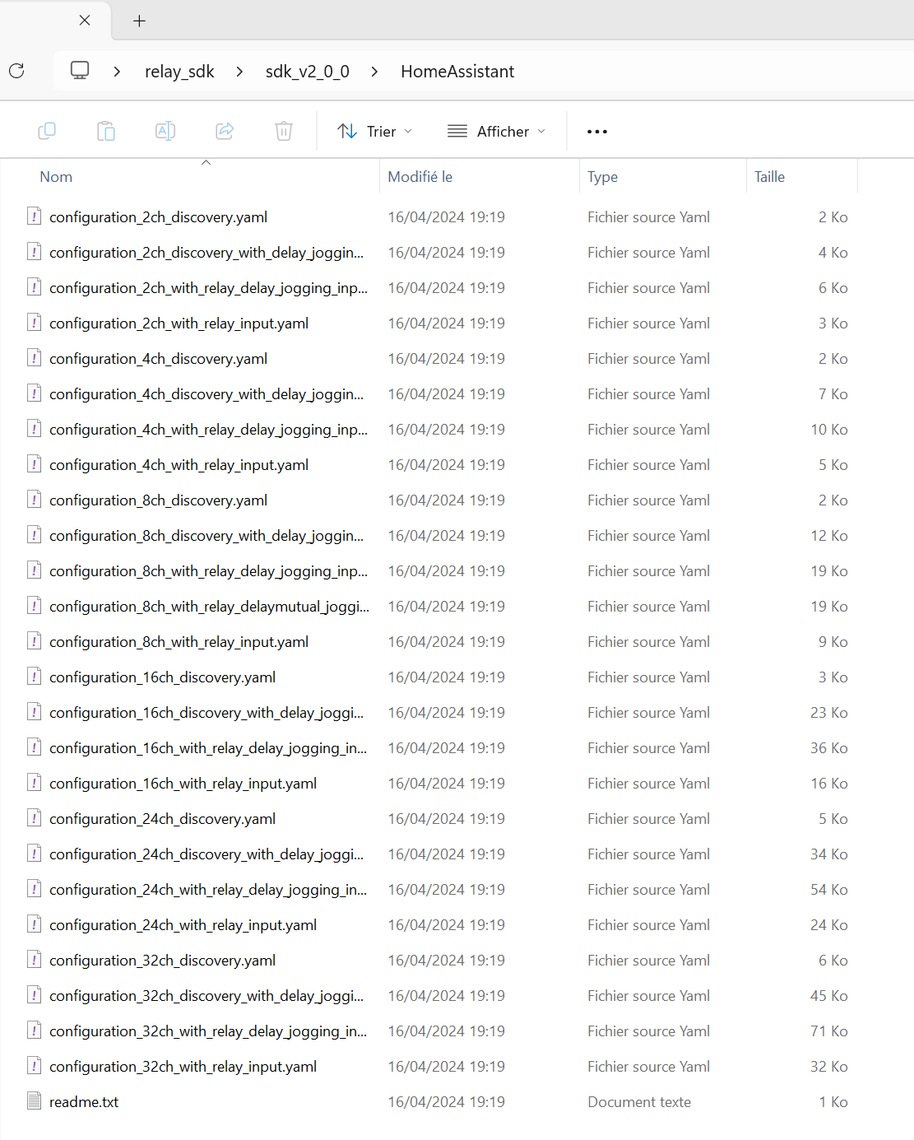Image resolution: width=914 pixels, height=1140 pixels.
Task: Open a new tab with plus button
Action: point(140,21)
